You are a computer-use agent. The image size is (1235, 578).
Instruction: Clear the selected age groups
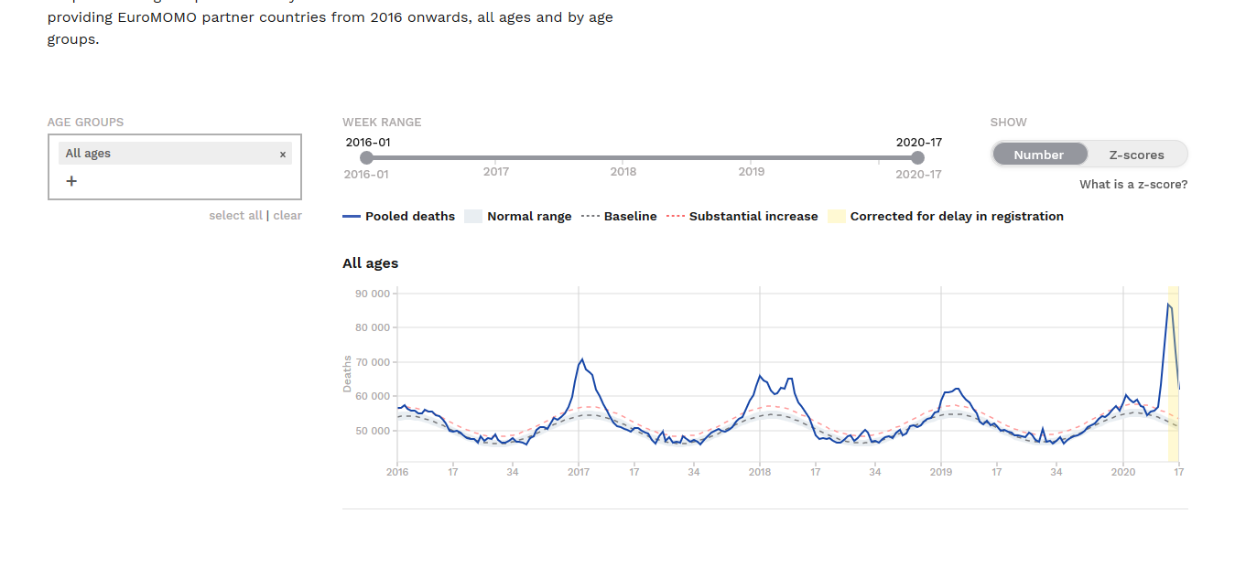[287, 216]
